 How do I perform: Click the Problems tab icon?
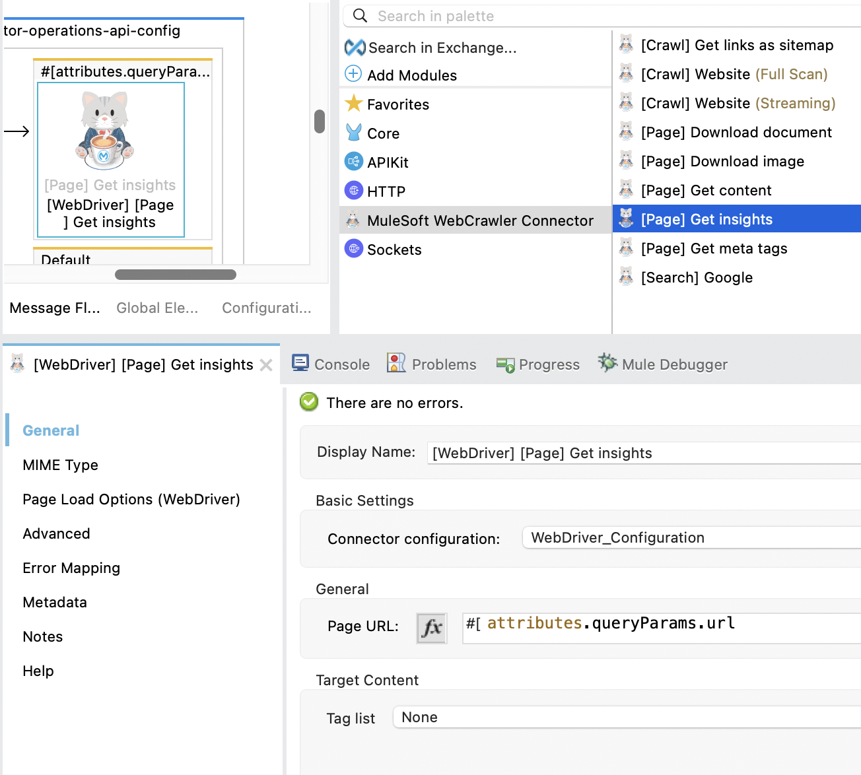(x=396, y=363)
